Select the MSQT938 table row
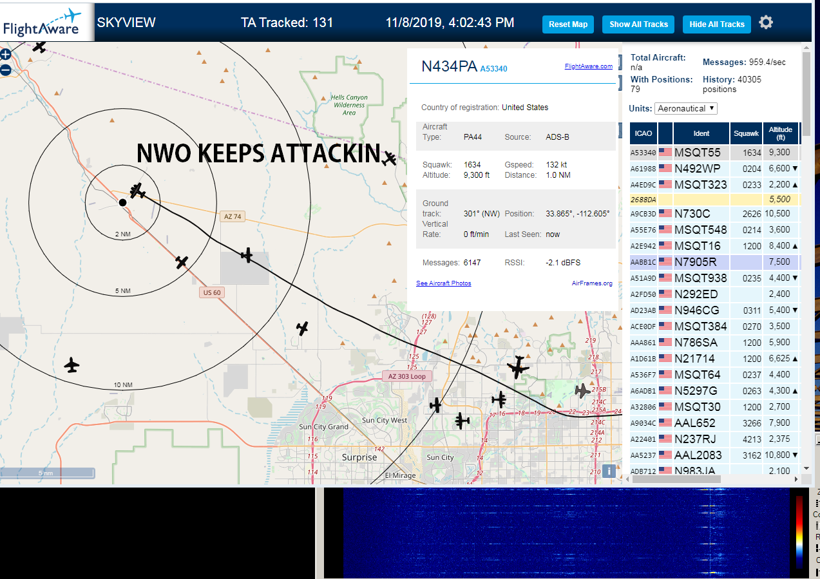The height and width of the screenshot is (579, 820). 714,278
